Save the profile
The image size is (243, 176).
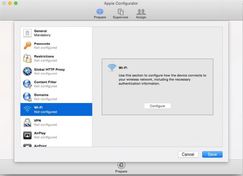coord(212,154)
